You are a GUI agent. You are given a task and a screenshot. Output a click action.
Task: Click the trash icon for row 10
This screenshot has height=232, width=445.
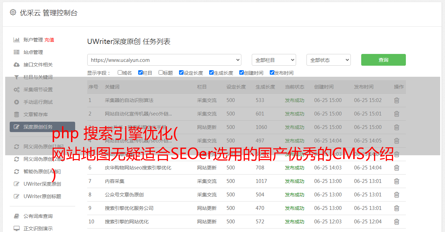coord(397,222)
